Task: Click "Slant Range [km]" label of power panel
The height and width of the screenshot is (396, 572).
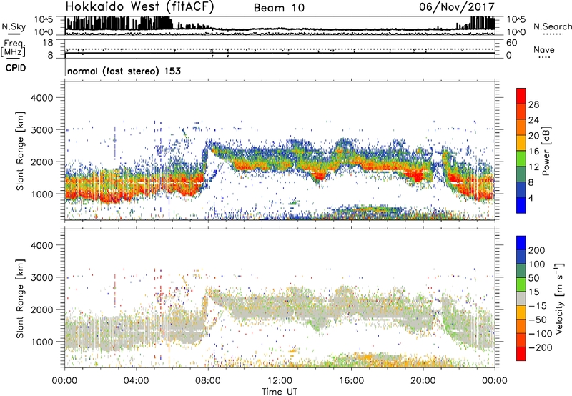Action: [20, 151]
